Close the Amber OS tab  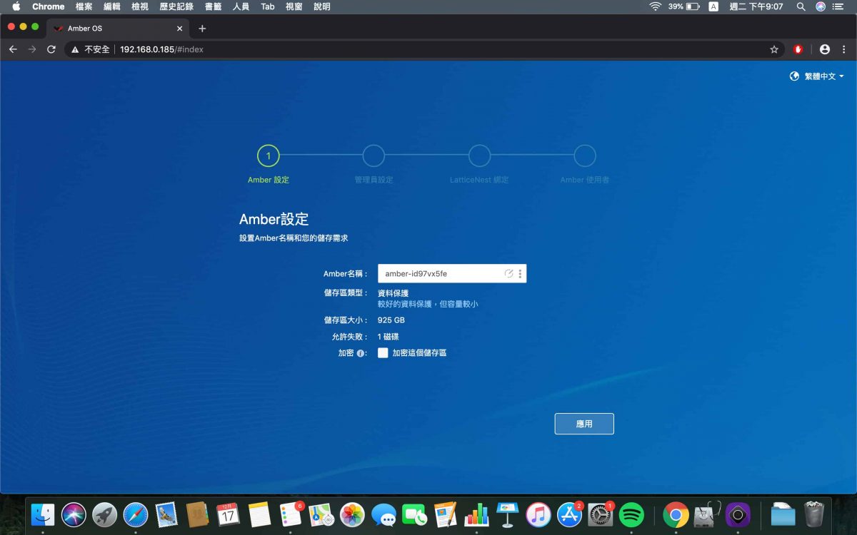tap(180, 29)
